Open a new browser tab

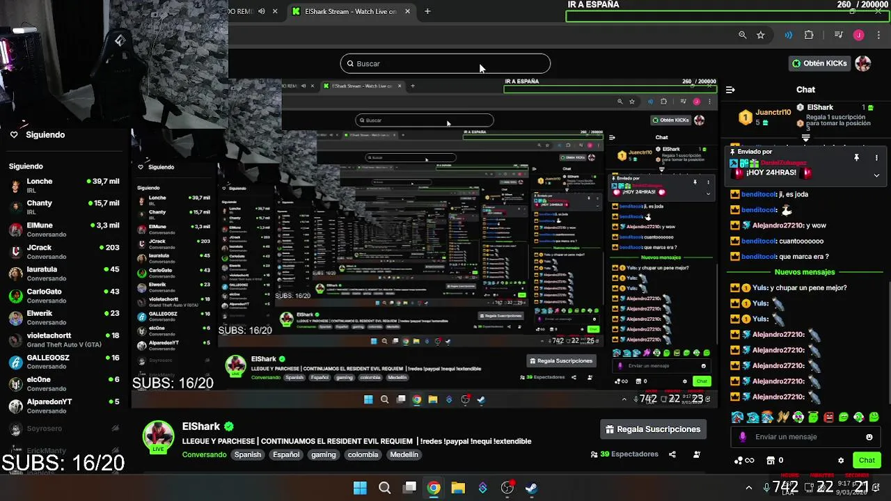click(427, 11)
